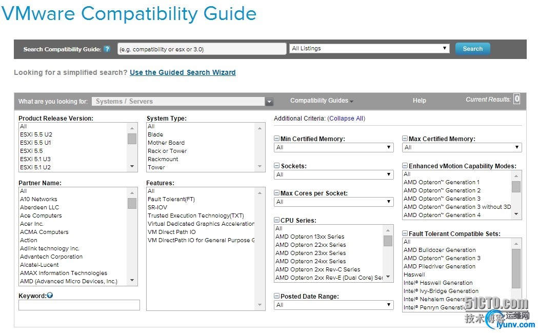Collapse the Posted Date Range section
This screenshot has width=538, height=333.
277,297
